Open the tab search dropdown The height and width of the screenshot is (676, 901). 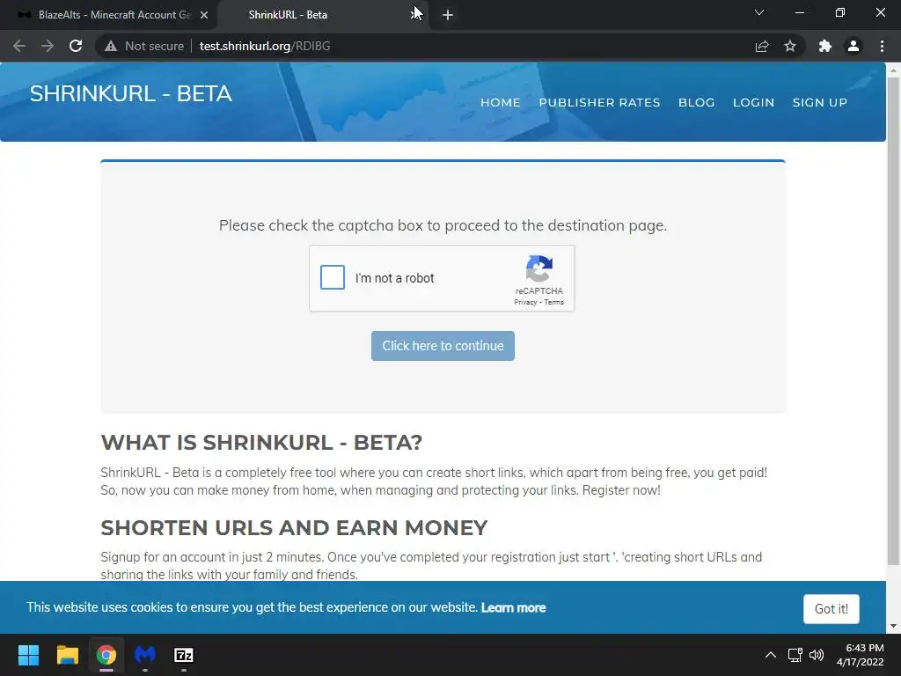point(759,12)
